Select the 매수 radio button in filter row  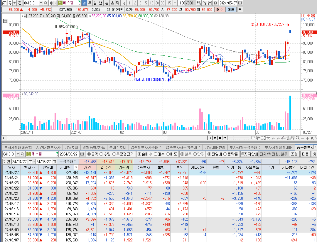155,154
